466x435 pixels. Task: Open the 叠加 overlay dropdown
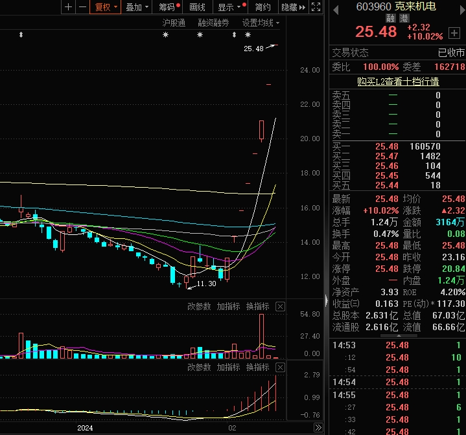point(137,7)
